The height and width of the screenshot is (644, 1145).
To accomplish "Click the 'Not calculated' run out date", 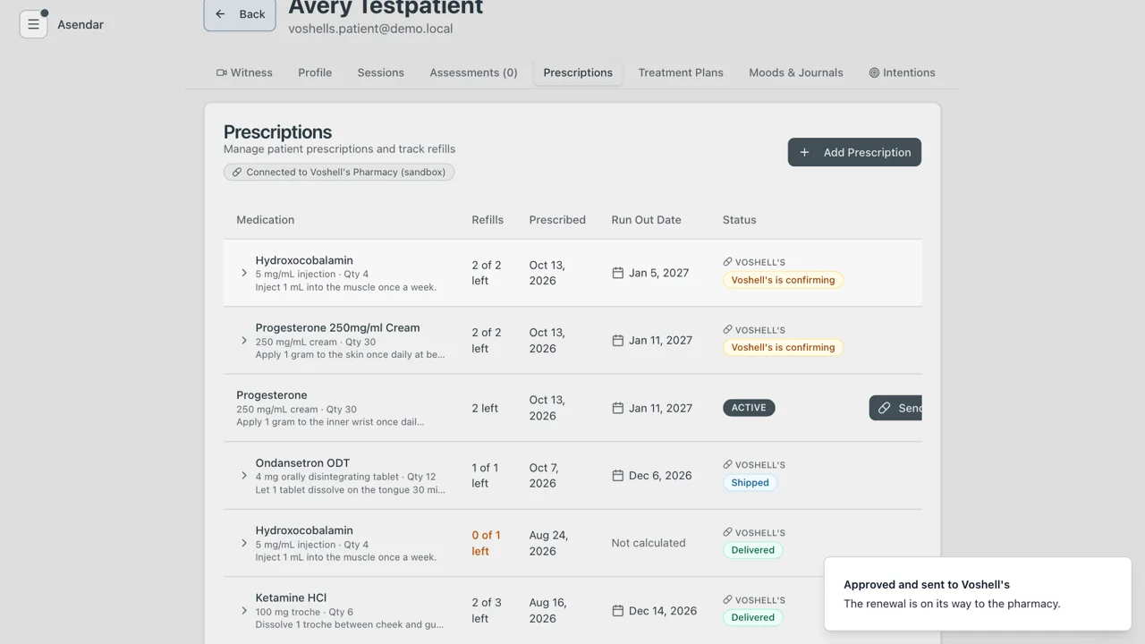I will pyautogui.click(x=649, y=543).
